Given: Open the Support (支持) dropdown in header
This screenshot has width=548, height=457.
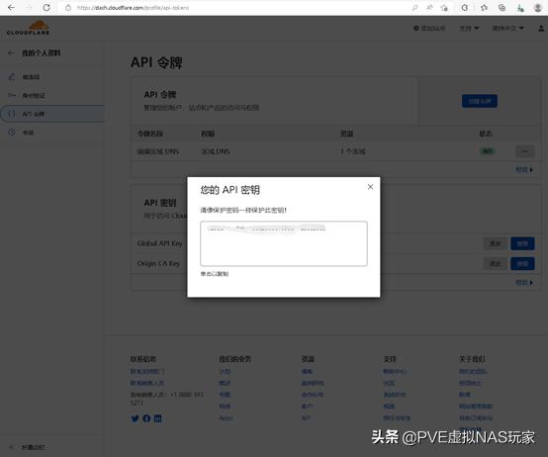Looking at the screenshot, I should tap(469, 29).
